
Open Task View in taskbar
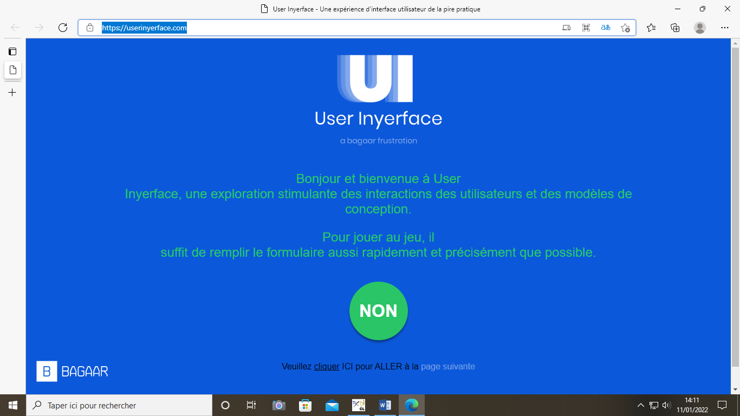click(x=251, y=405)
